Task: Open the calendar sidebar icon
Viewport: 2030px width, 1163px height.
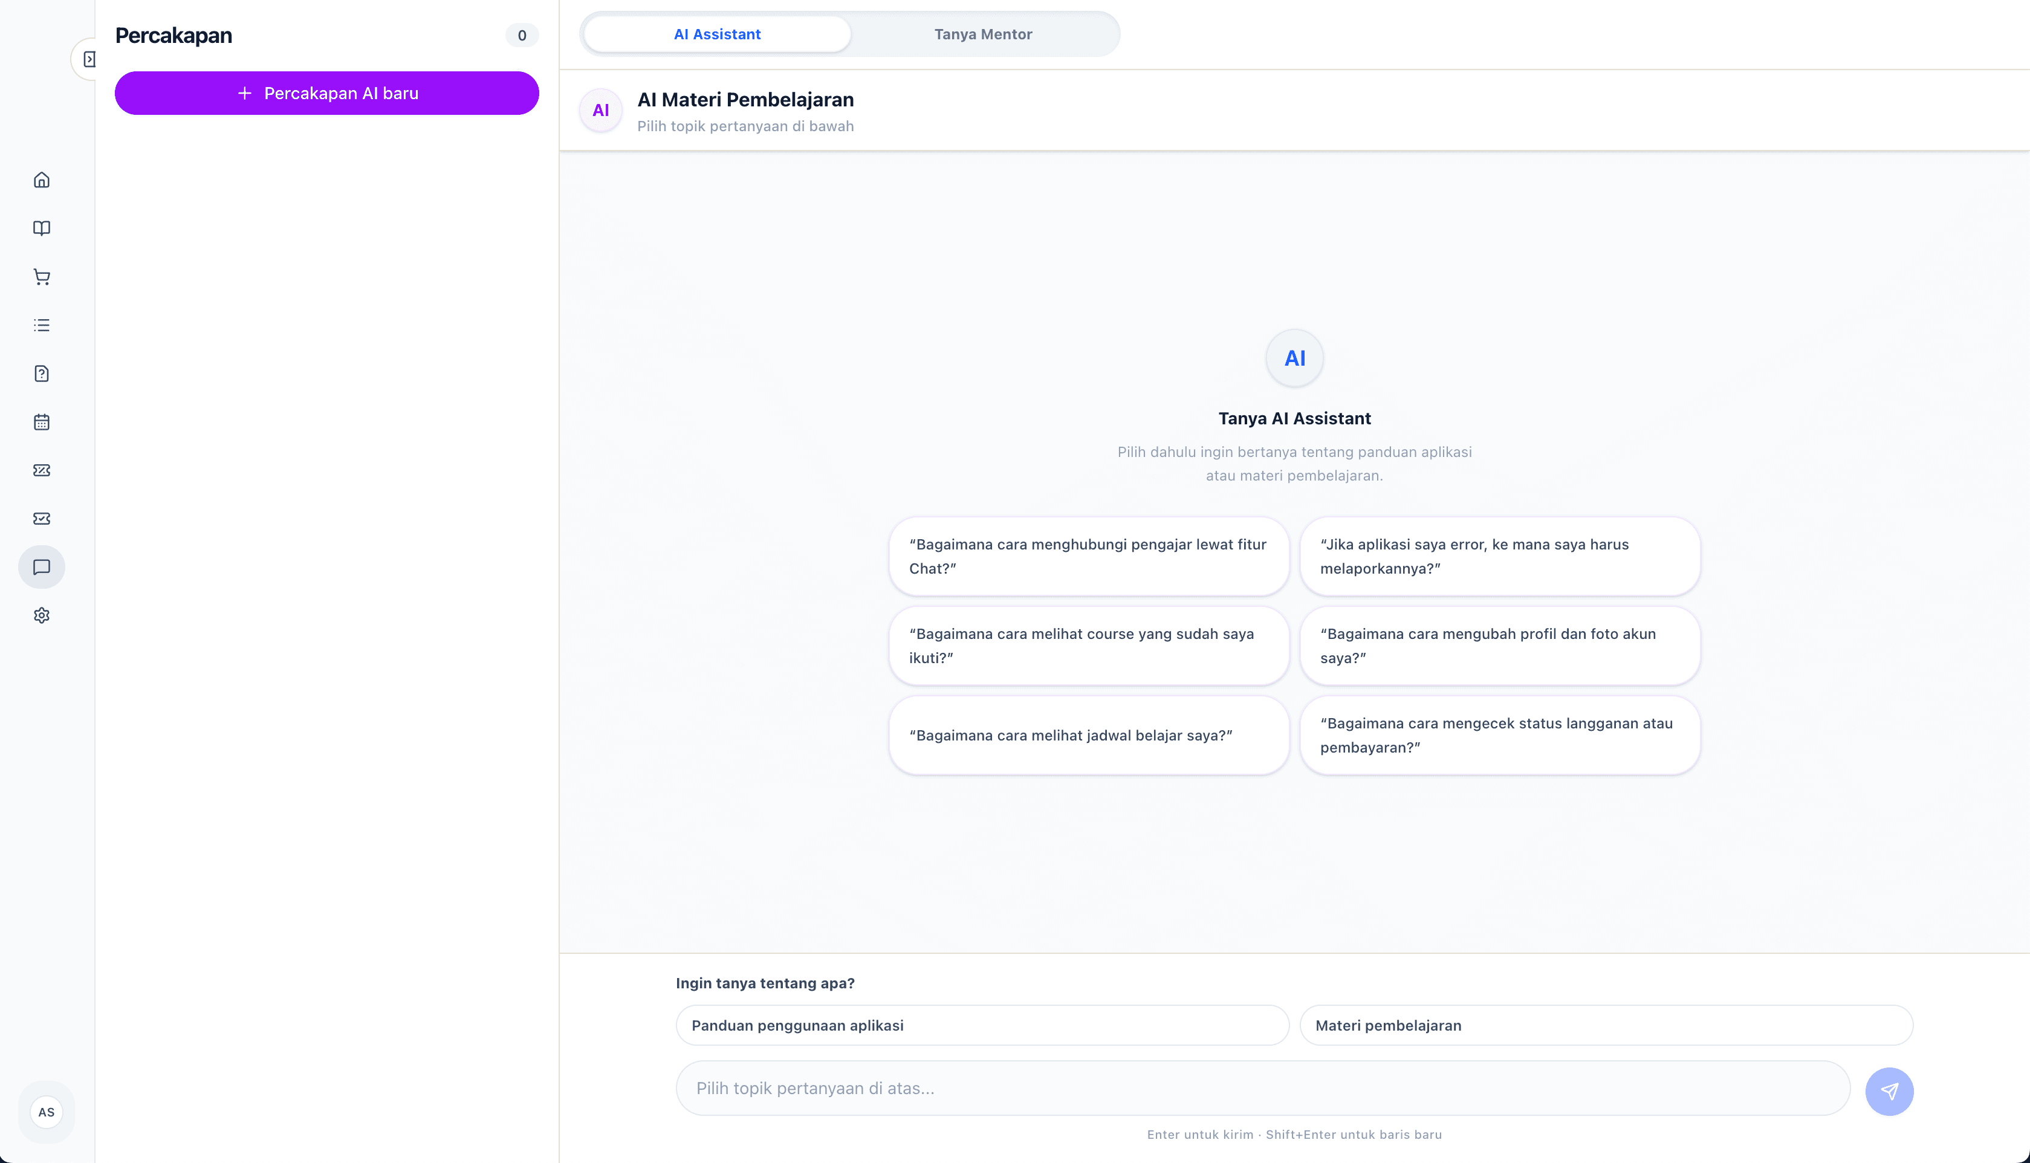Action: click(42, 422)
